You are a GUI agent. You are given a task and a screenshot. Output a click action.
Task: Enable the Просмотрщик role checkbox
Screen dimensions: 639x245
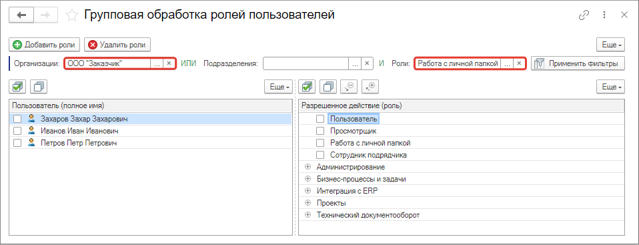click(x=320, y=132)
